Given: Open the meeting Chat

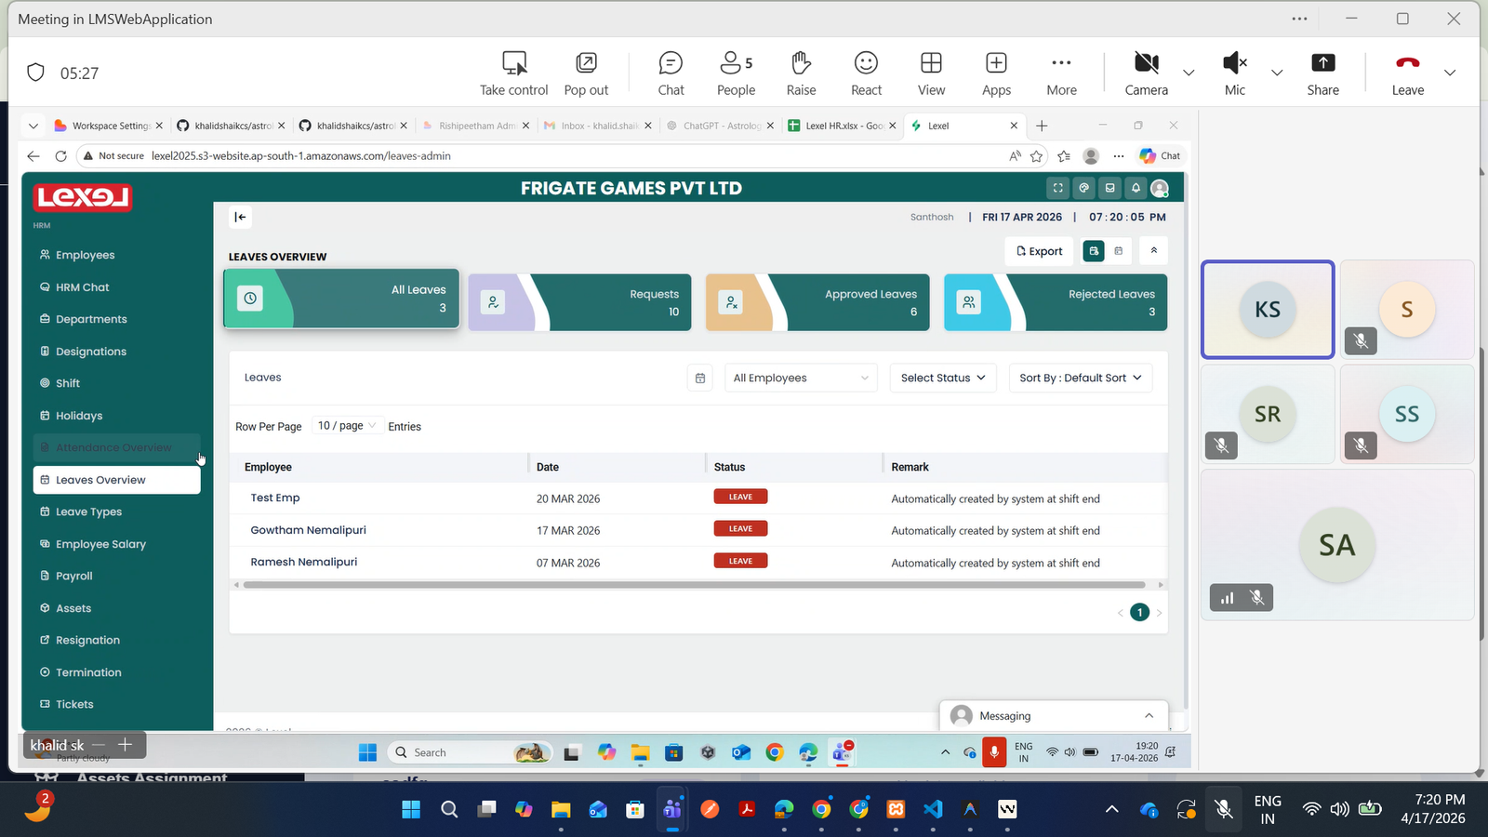Looking at the screenshot, I should [671, 73].
